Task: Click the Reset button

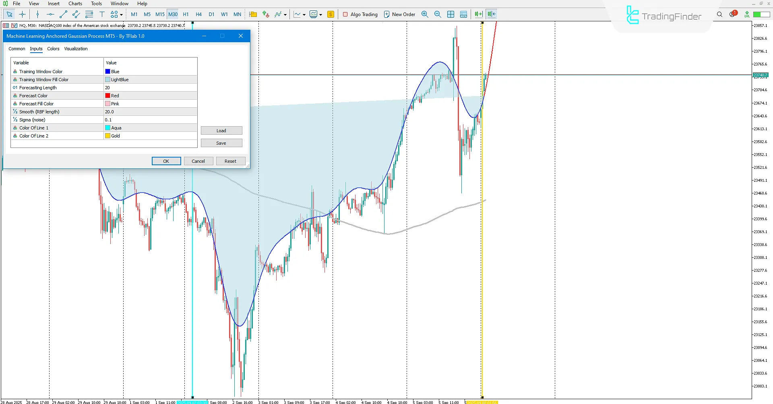Action: (x=230, y=161)
